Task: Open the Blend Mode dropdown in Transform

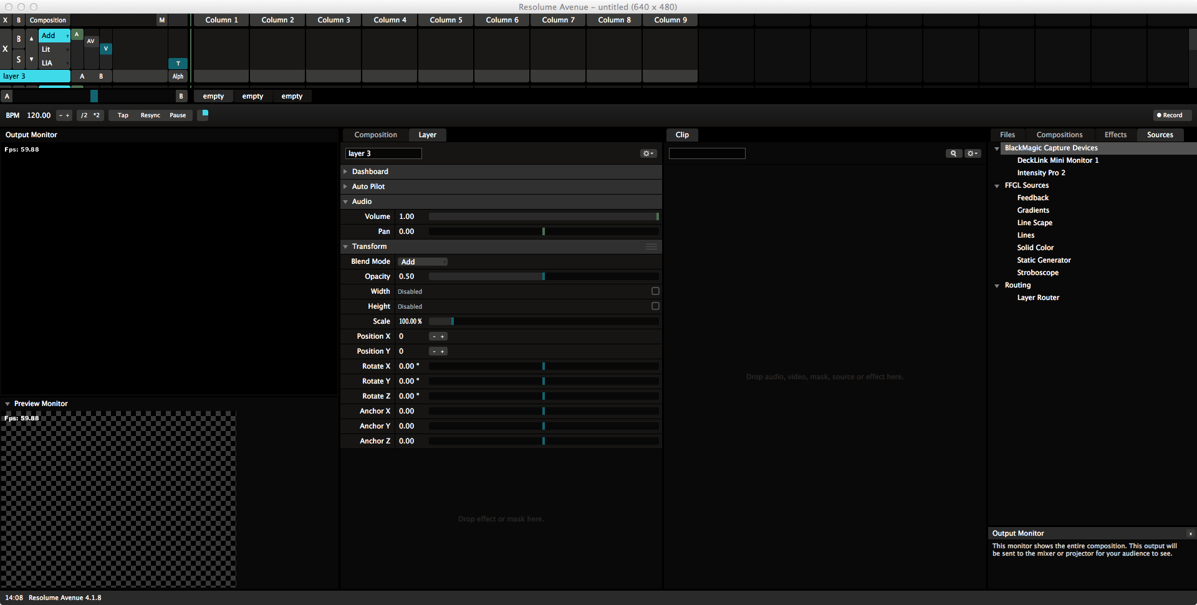Action: [423, 262]
